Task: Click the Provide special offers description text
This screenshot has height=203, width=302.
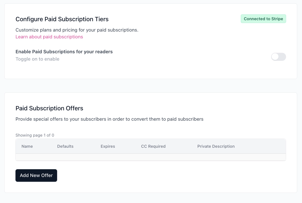Action: (110, 119)
